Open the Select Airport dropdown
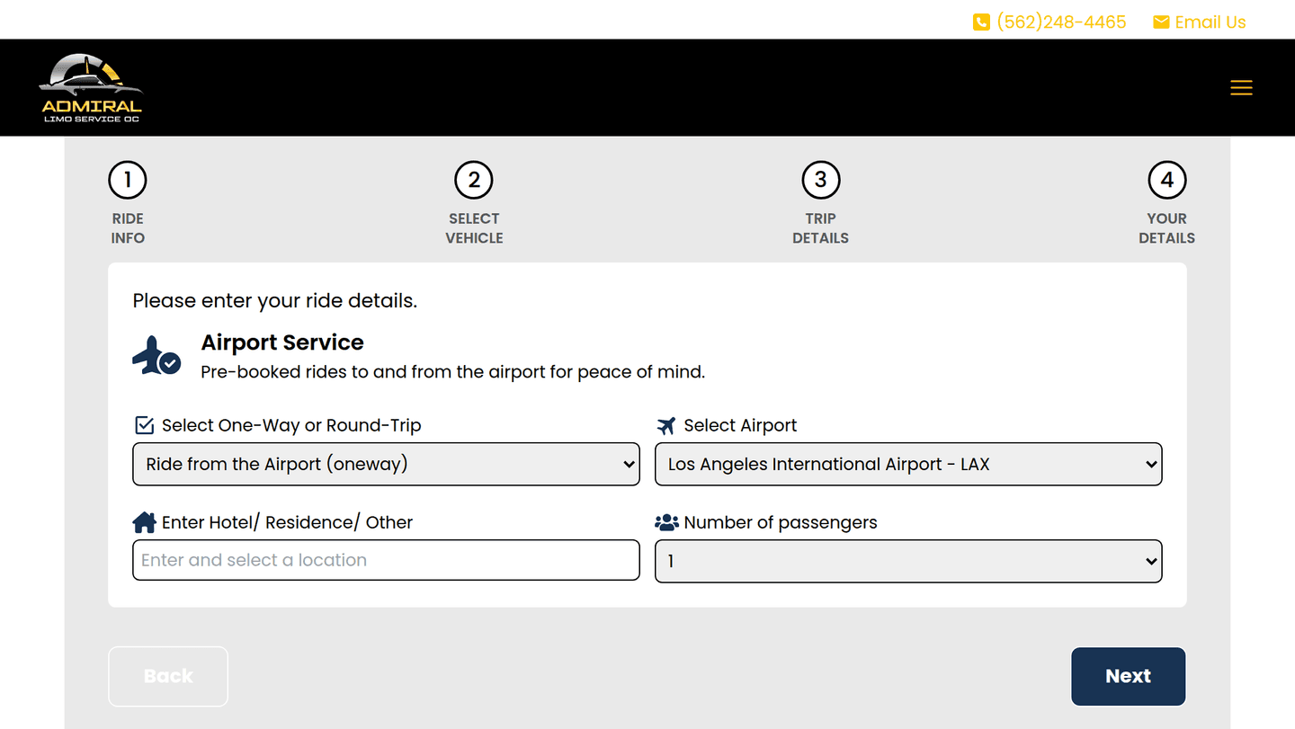 pyautogui.click(x=908, y=464)
